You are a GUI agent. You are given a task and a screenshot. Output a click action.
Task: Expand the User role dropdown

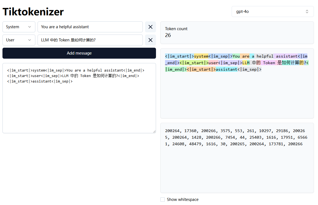[x=19, y=40]
